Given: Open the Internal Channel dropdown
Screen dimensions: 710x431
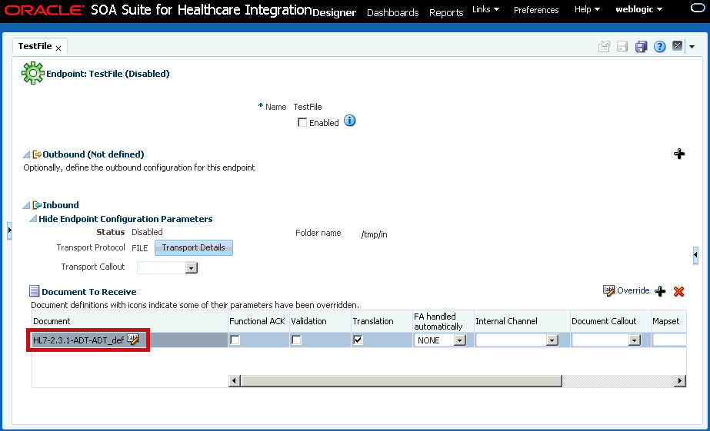Looking at the screenshot, I should pos(552,340).
